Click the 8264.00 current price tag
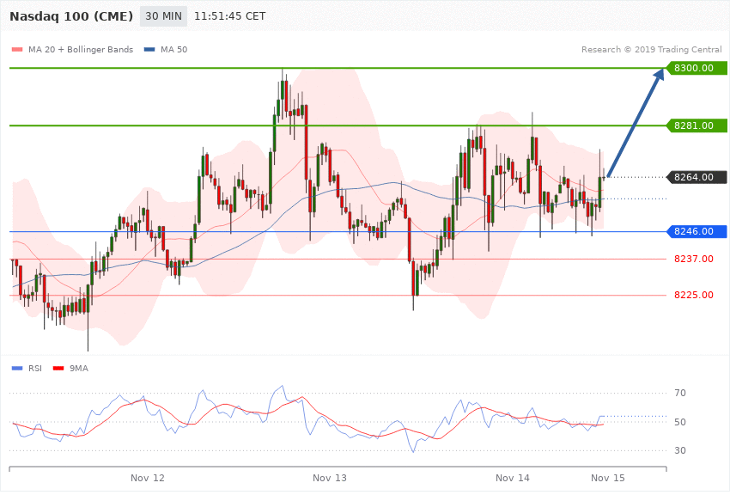730x495 pixels. pos(697,177)
